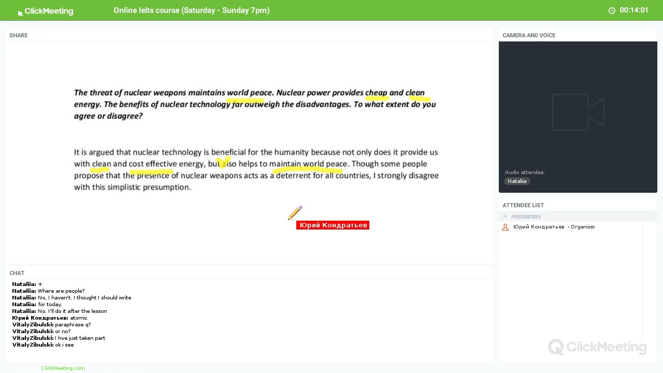Click the presenter person icon
663x373 pixels.
click(x=506, y=227)
